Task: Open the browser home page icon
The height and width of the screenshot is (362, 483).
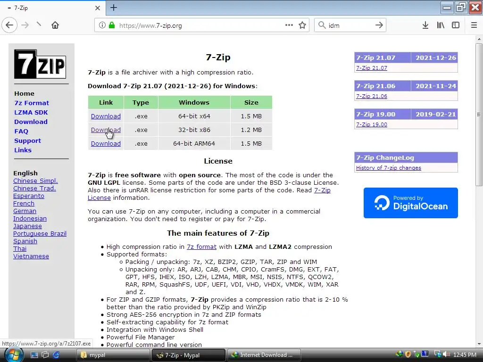Action: point(55,25)
